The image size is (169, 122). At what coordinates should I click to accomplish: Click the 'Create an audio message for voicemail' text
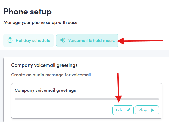[x=51, y=75]
